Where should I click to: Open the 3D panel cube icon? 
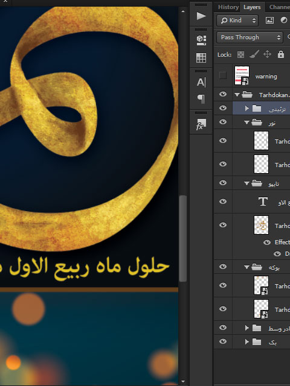pyautogui.click(x=201, y=40)
